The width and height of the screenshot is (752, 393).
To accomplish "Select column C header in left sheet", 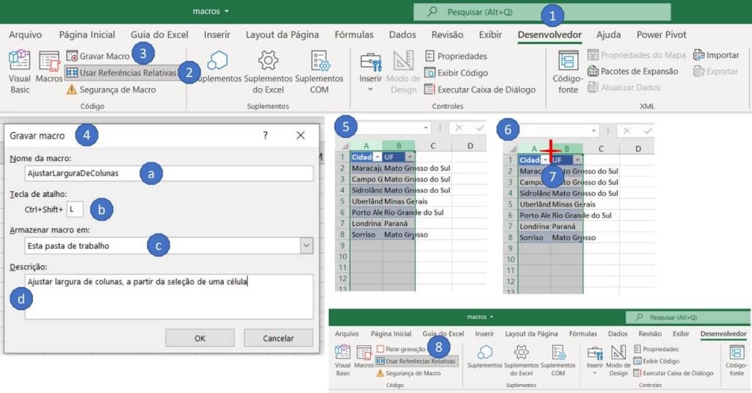I will pyautogui.click(x=433, y=146).
